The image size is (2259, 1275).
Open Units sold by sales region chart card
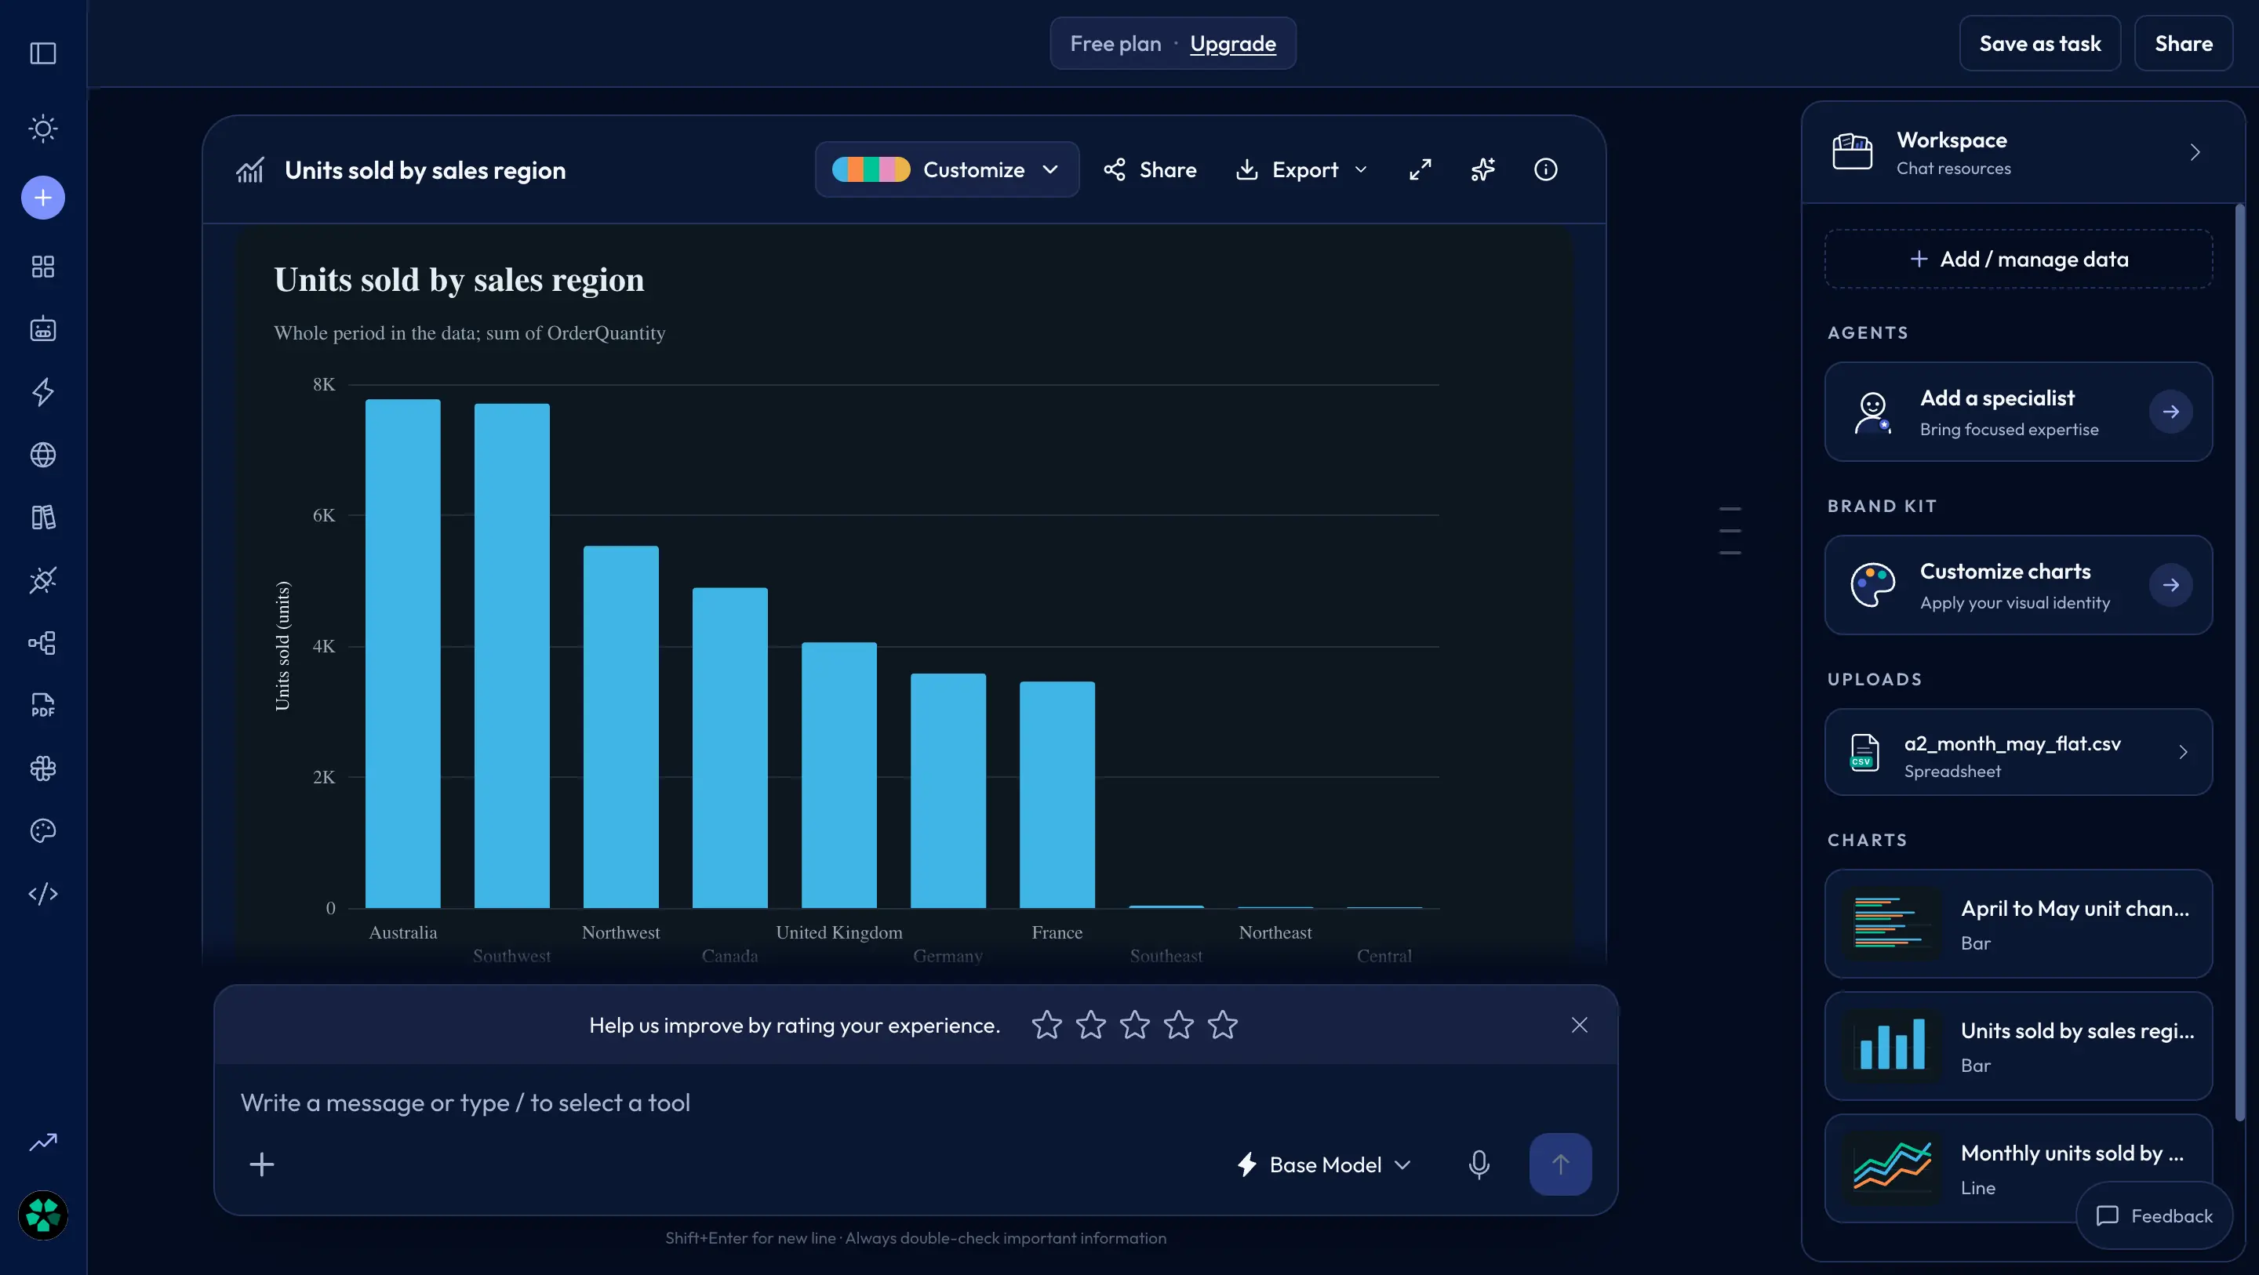click(x=2018, y=1046)
